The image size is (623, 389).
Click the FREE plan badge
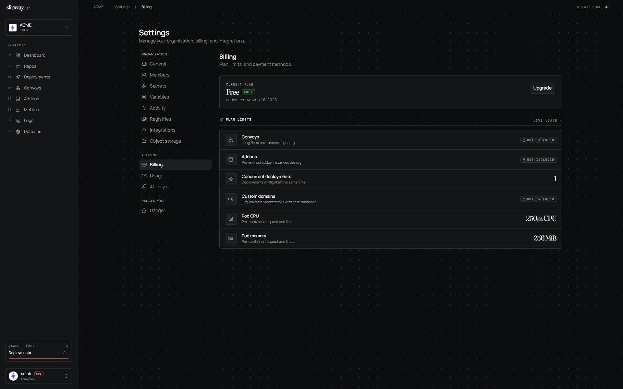point(248,92)
